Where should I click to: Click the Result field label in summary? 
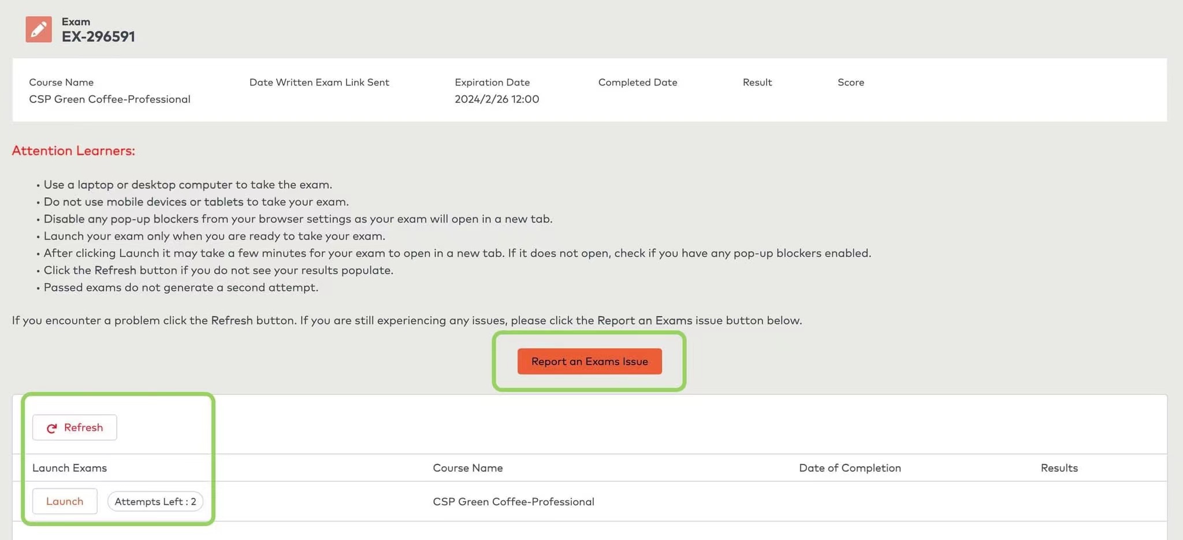tap(757, 82)
